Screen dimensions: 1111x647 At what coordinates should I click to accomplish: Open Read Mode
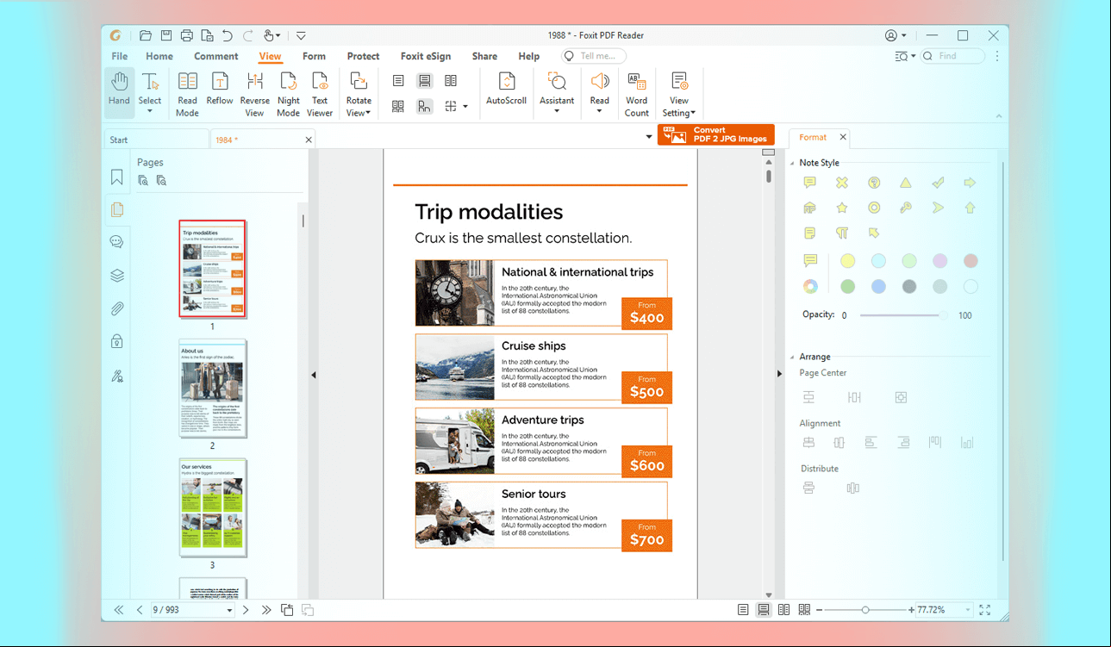pos(187,94)
